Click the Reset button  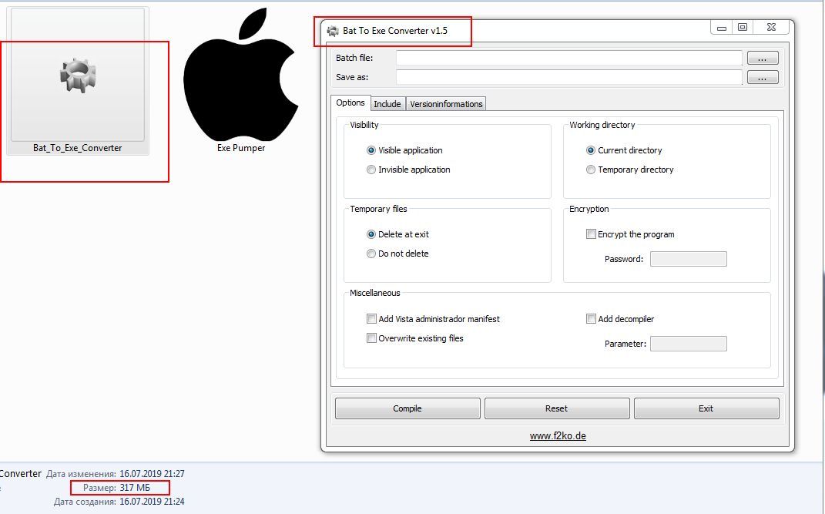click(x=557, y=408)
